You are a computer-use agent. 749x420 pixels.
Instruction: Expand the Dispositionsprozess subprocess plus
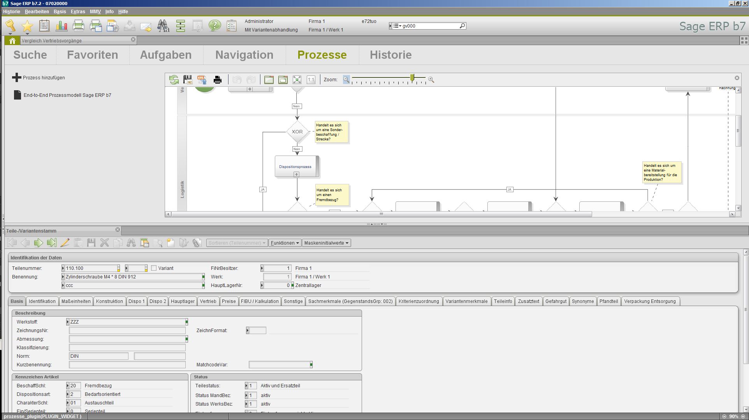(297, 175)
